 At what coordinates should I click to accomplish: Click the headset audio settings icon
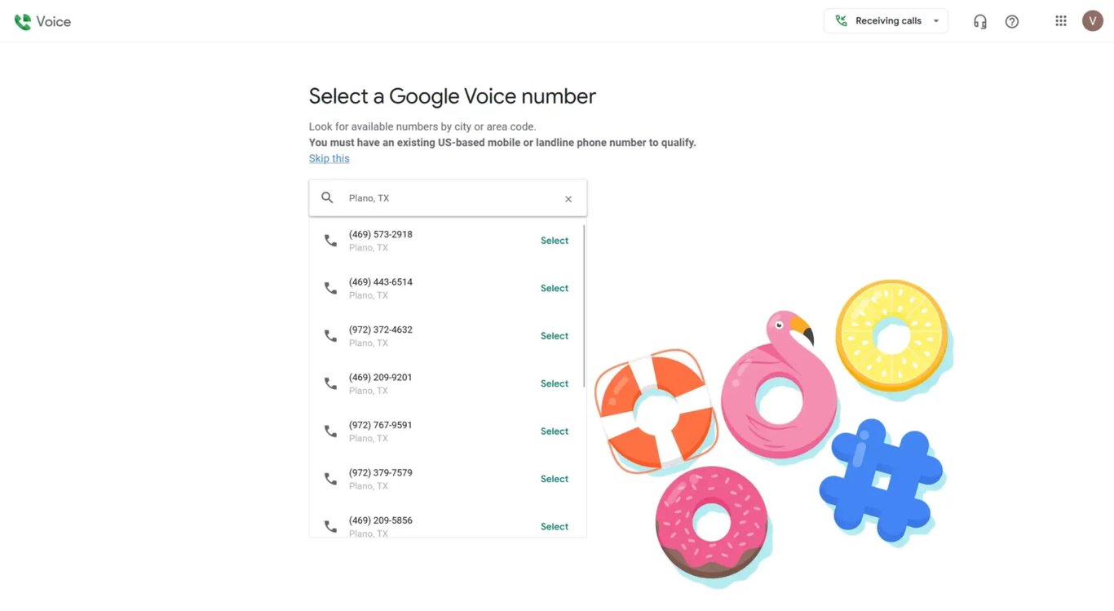point(980,22)
